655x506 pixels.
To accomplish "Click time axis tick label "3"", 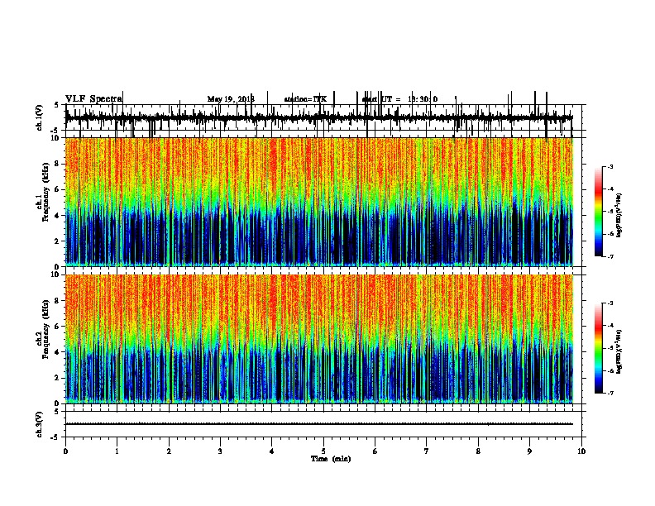I will (220, 451).
